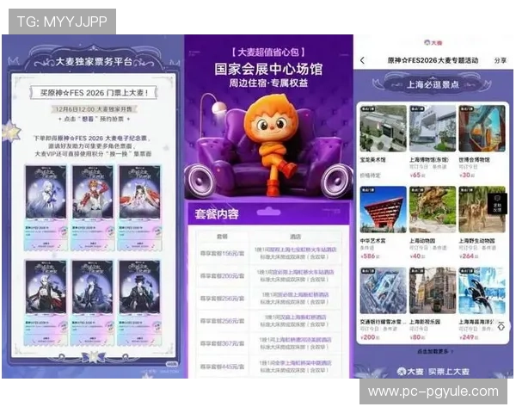The image size is (516, 413).
Task: Tap the ¥80 price of 上海影视乐园
Action: [417, 337]
